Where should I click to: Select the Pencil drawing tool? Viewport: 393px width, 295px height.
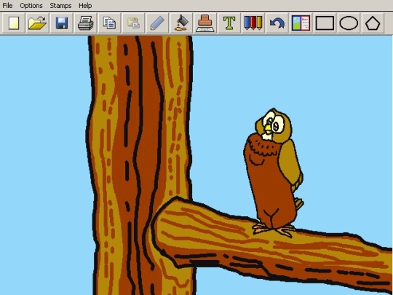(157, 23)
